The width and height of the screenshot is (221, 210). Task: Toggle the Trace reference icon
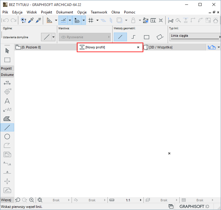[x=119, y=20]
